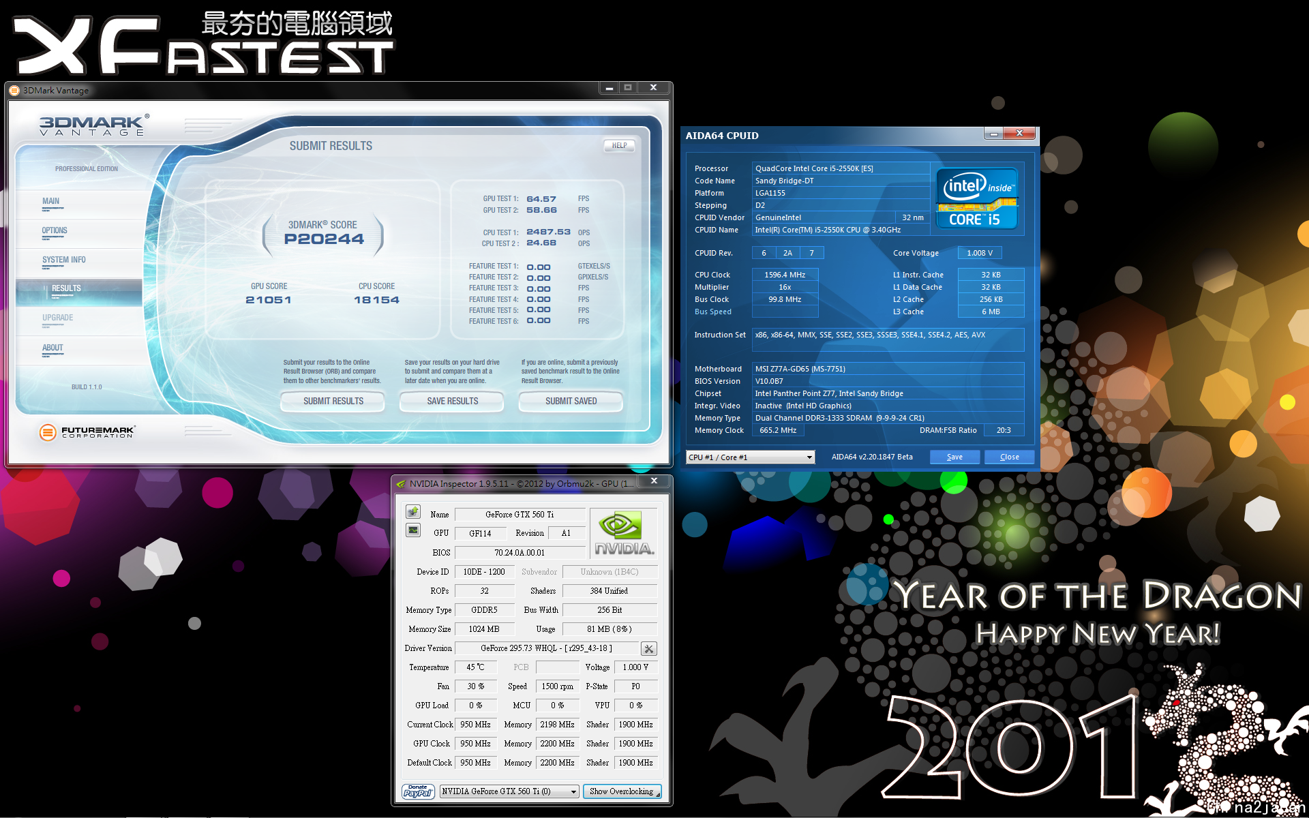Click the 3DMark Vantage title bar icon
This screenshot has height=818, width=1309.
(x=14, y=90)
